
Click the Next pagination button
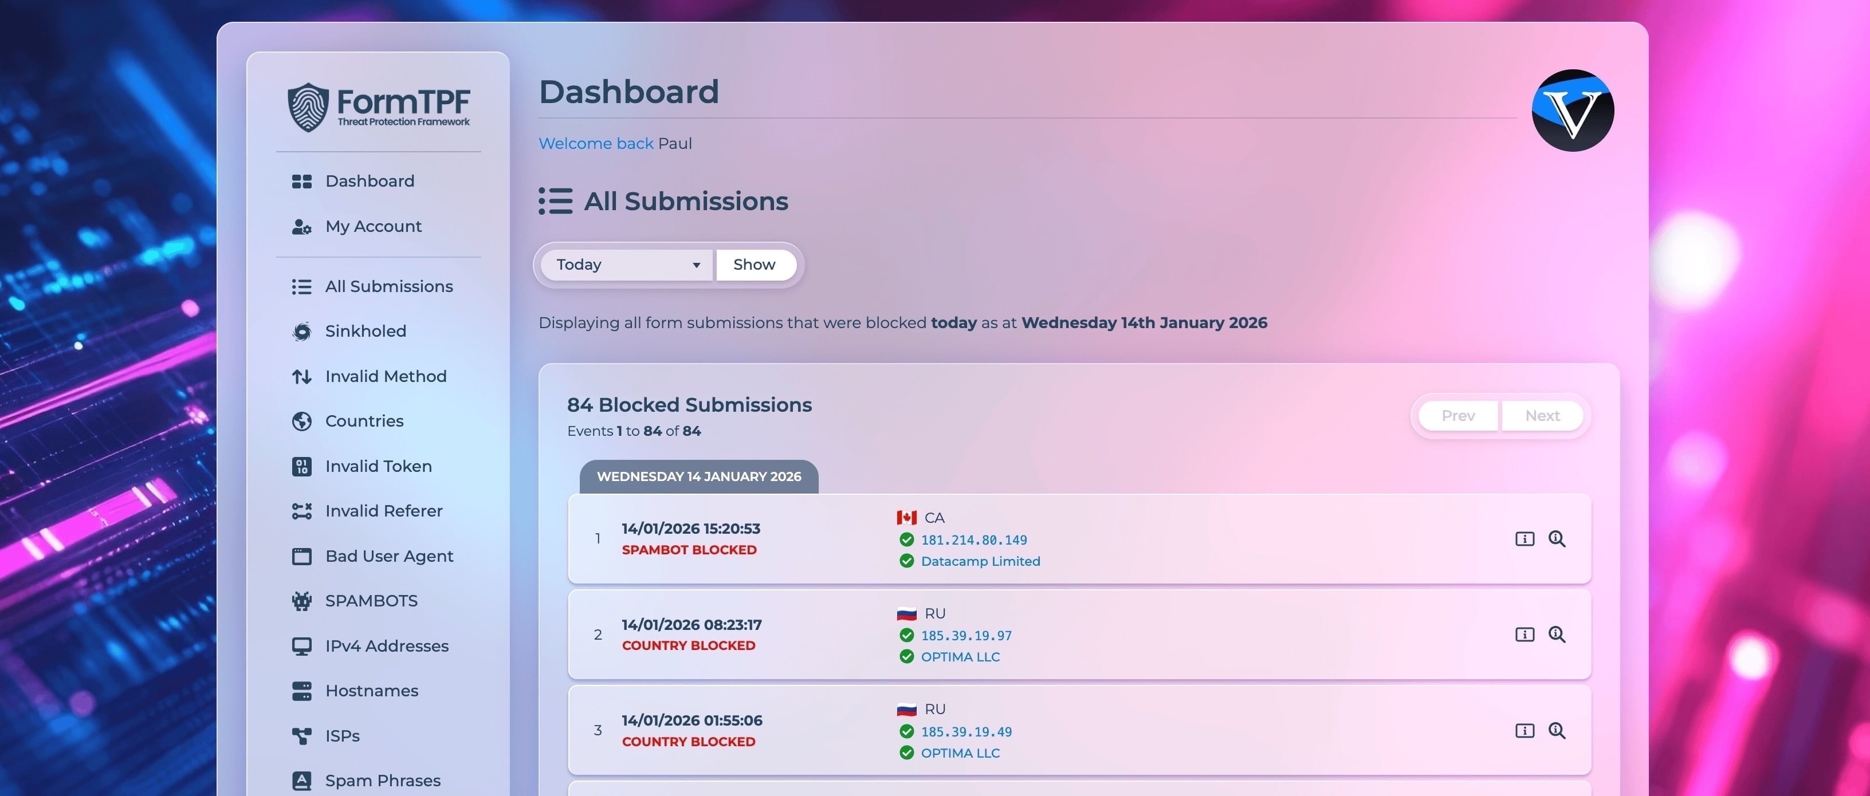(1542, 416)
